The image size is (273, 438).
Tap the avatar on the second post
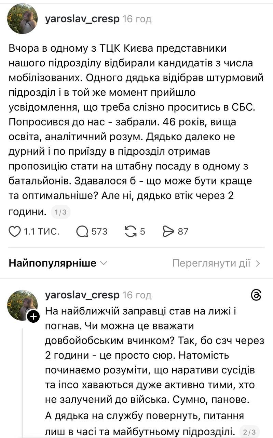(22, 304)
